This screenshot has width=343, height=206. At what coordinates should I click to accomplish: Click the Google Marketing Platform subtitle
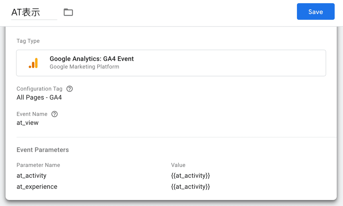(84, 67)
